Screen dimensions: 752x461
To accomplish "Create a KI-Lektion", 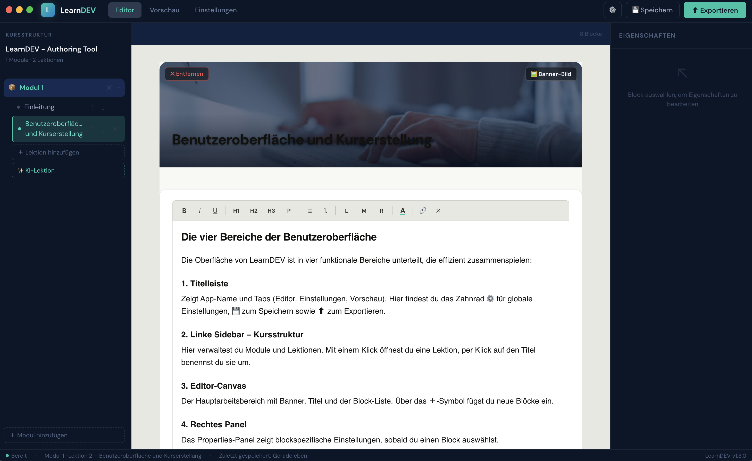I will (x=68, y=170).
